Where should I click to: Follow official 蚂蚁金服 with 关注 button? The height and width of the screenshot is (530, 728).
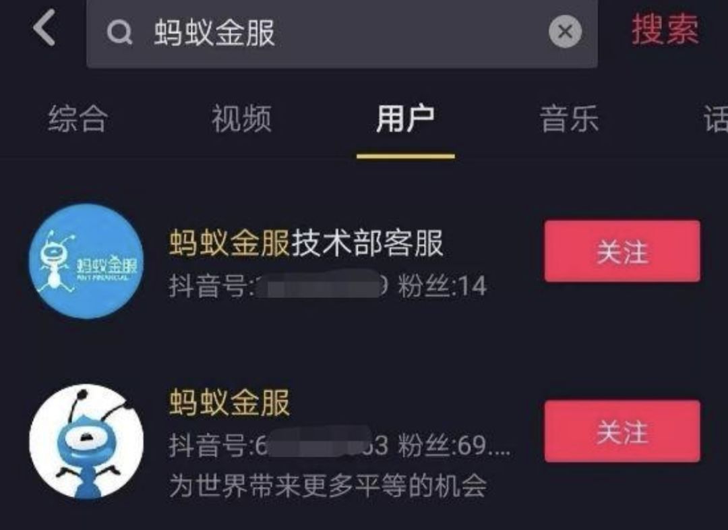click(622, 432)
